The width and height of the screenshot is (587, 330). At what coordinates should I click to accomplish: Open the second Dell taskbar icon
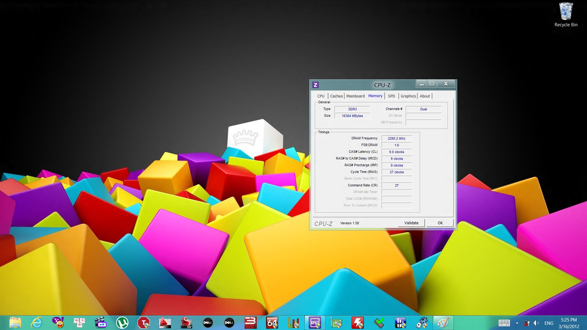pos(229,323)
